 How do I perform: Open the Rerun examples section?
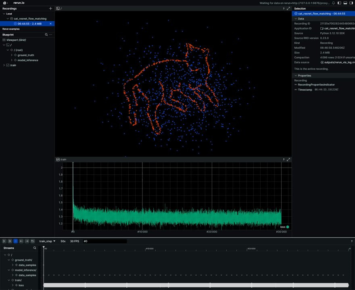[11, 29]
